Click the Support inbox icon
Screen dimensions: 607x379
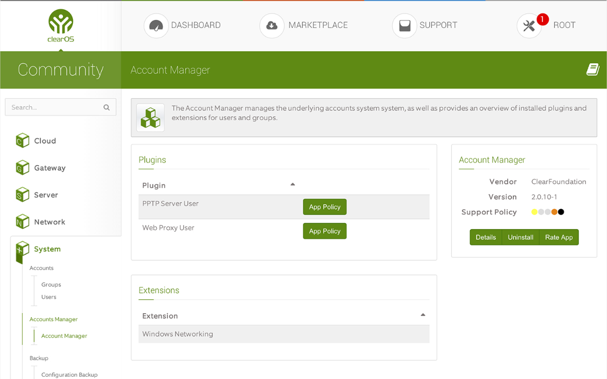[404, 25]
